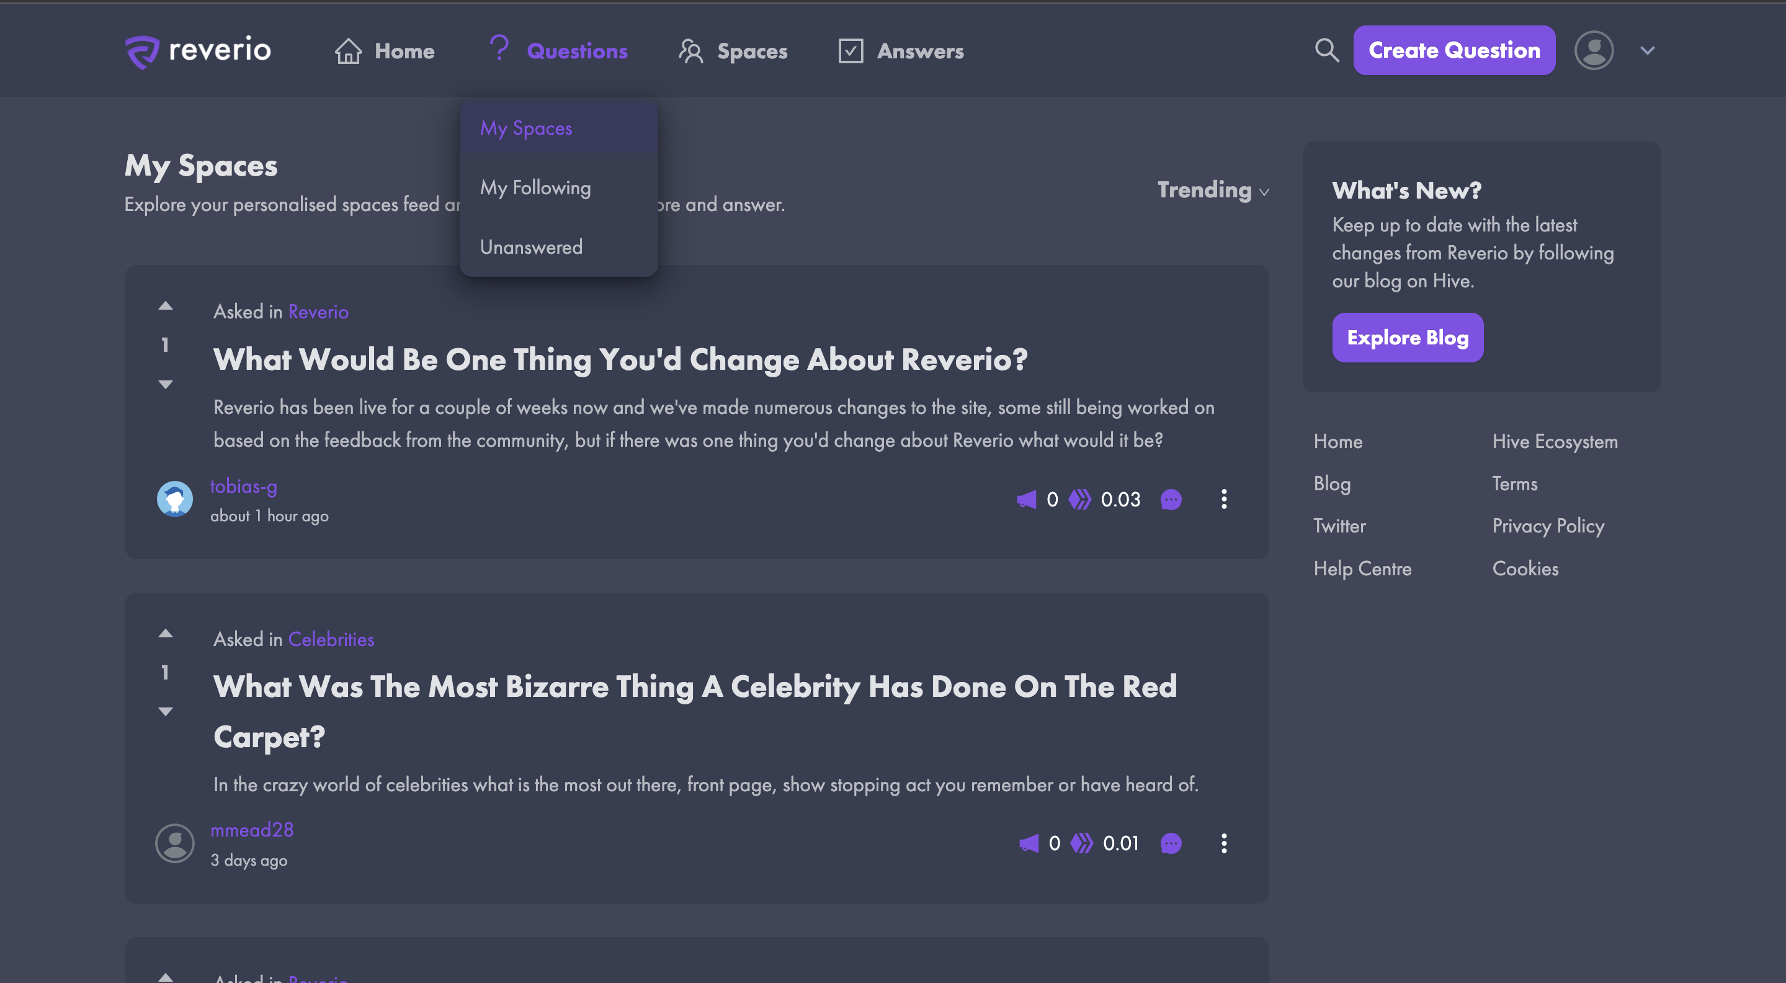1786x983 pixels.
Task: Expand the account dropdown chevron
Action: (1648, 50)
